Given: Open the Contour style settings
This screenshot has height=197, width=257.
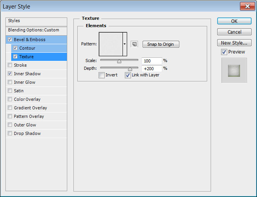Looking at the screenshot, I should [27, 48].
